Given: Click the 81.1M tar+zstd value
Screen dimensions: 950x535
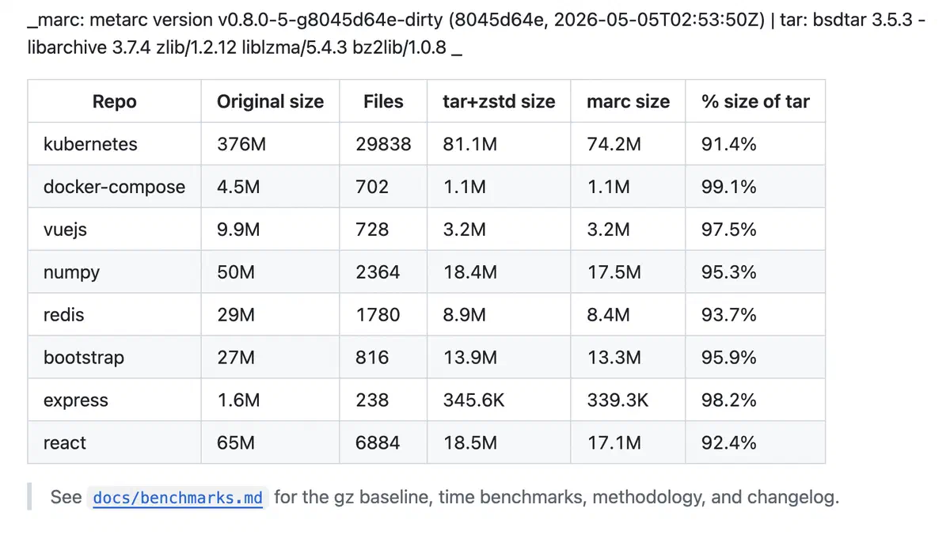Looking at the screenshot, I should pyautogui.click(x=470, y=144).
